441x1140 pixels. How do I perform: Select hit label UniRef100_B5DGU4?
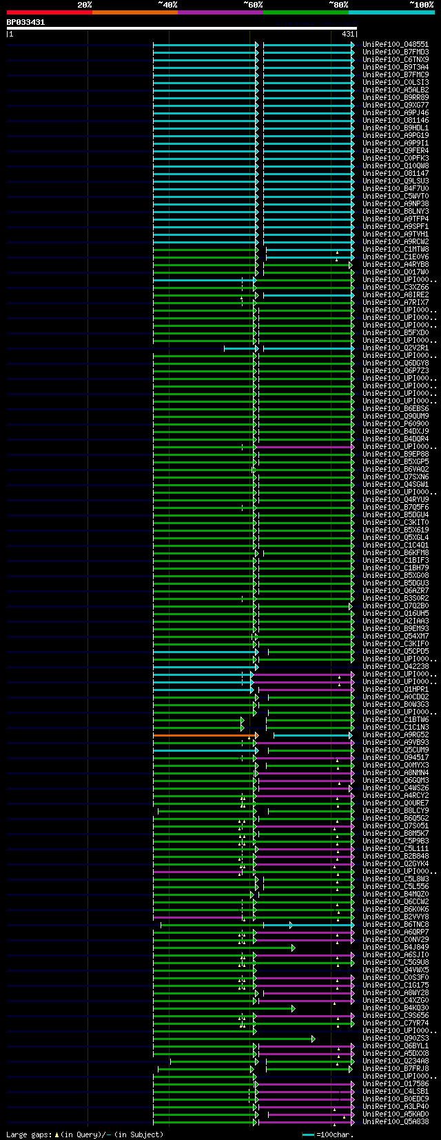click(396, 515)
